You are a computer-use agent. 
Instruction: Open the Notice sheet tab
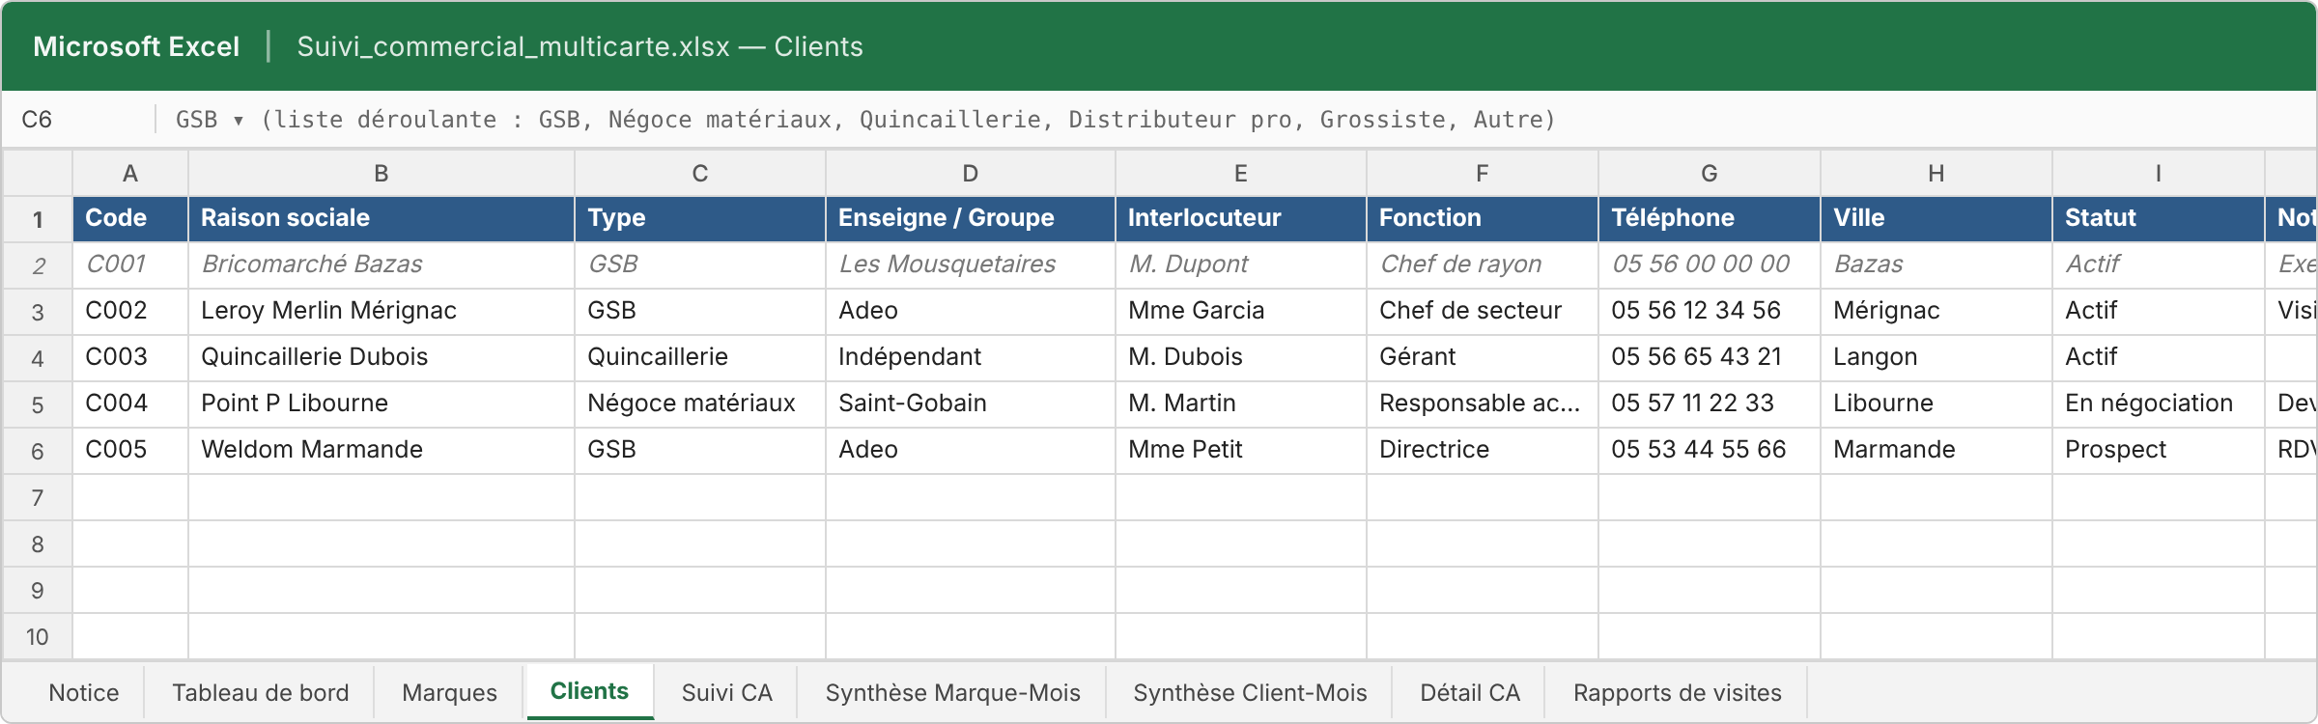[x=84, y=692]
